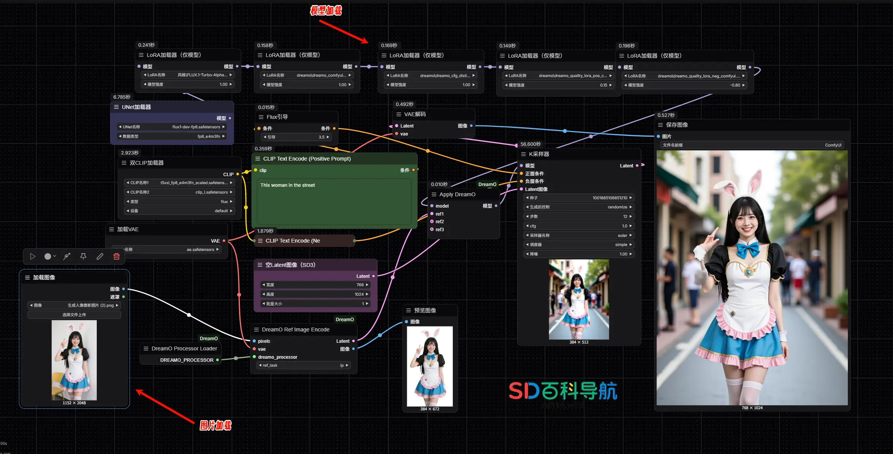
Task: Click the pencil edit icon in the selection toolbar
Action: point(100,257)
